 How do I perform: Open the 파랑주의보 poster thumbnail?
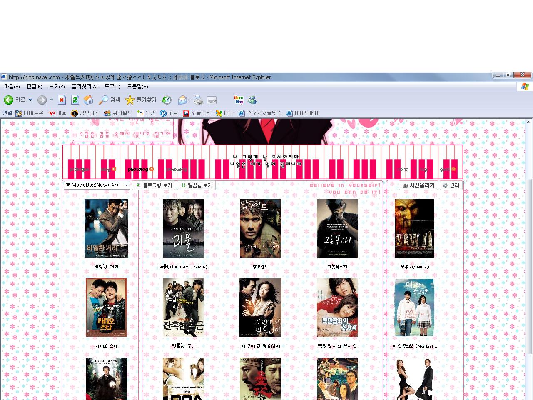pyautogui.click(x=414, y=307)
